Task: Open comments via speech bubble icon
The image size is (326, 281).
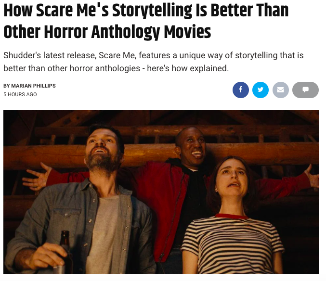Action: (x=305, y=90)
